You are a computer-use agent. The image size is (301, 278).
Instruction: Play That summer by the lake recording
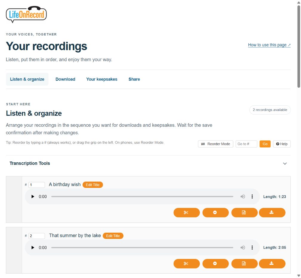pos(33,248)
